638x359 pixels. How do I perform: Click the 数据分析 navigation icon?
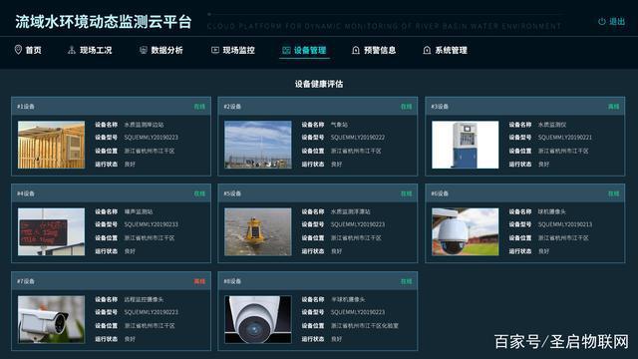143,50
